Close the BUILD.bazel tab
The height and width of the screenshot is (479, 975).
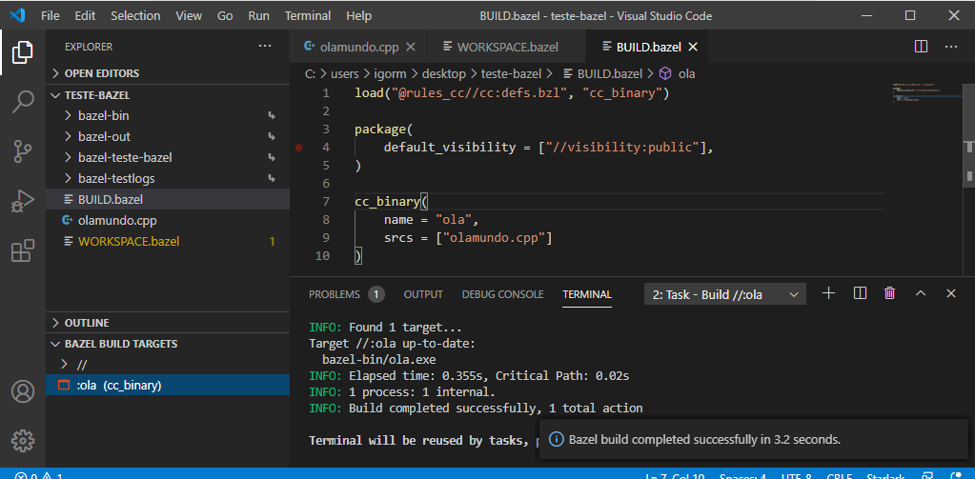pyautogui.click(x=693, y=47)
